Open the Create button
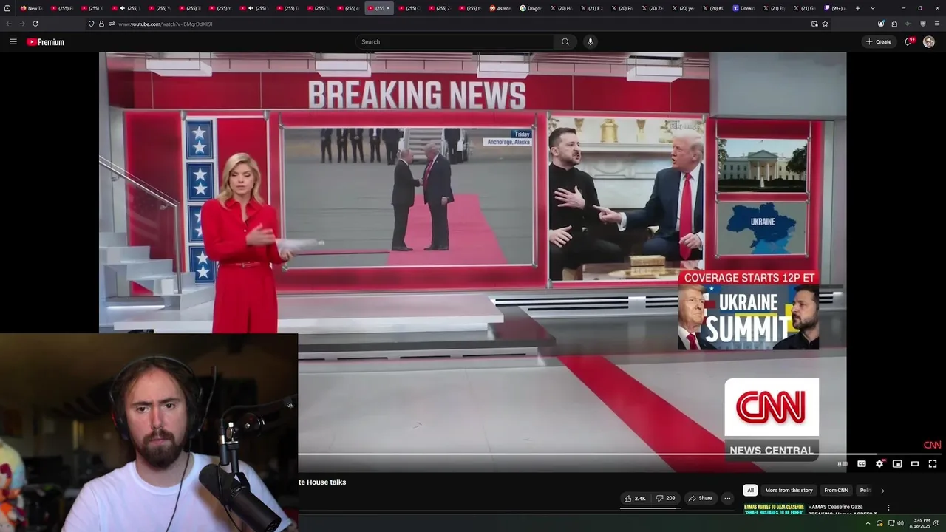The image size is (946, 532). [x=879, y=42]
